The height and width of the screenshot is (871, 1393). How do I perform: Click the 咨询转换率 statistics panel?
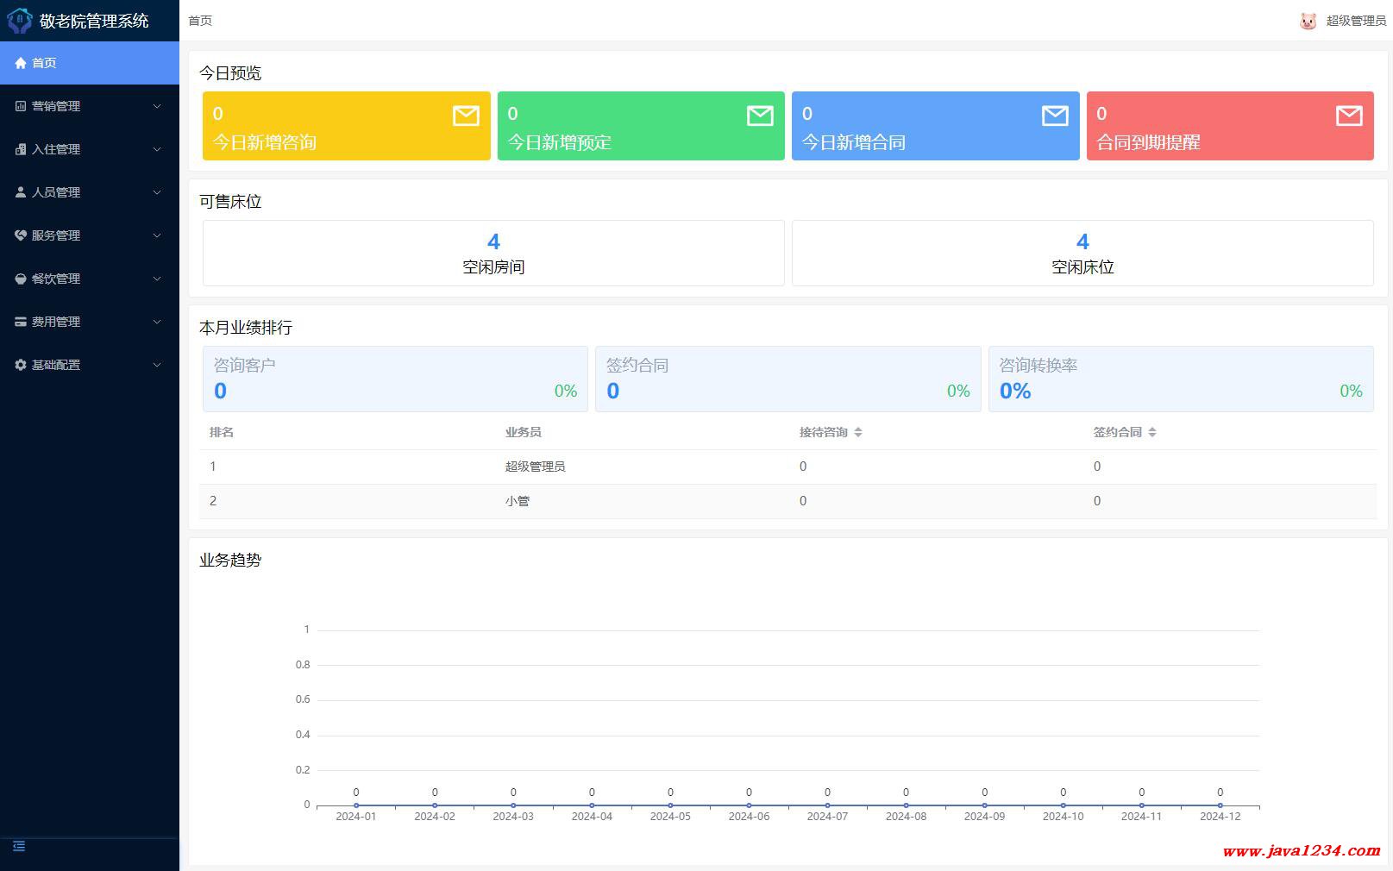[1181, 379]
